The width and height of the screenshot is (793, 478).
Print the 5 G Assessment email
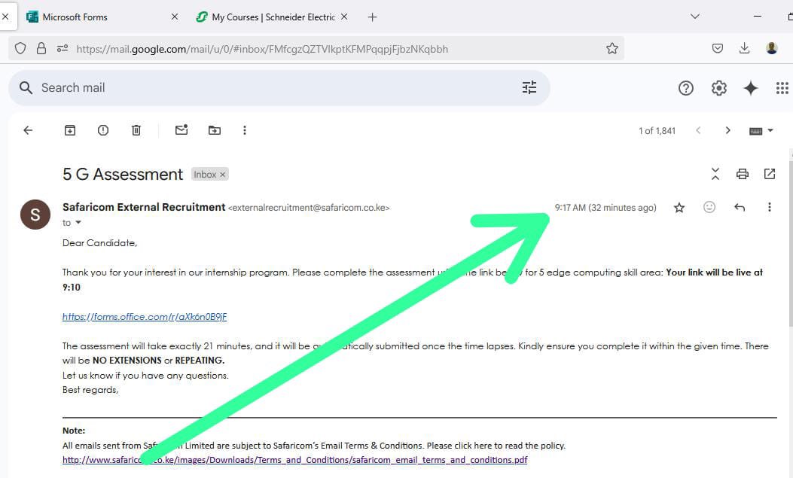(x=743, y=174)
